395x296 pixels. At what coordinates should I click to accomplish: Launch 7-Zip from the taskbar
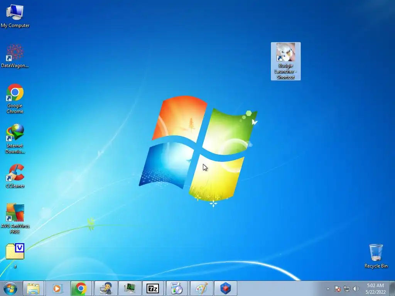[x=153, y=288]
